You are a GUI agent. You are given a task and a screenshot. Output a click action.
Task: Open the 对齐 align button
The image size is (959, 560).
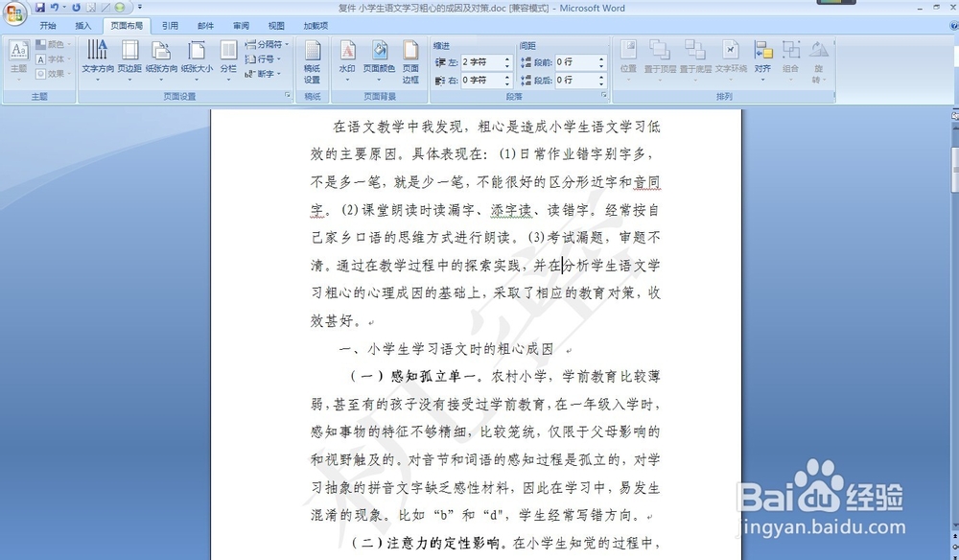(762, 59)
